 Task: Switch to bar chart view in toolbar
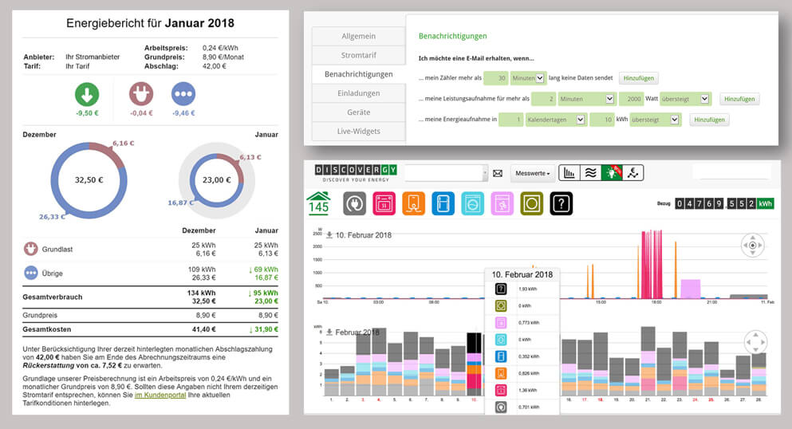(x=570, y=173)
